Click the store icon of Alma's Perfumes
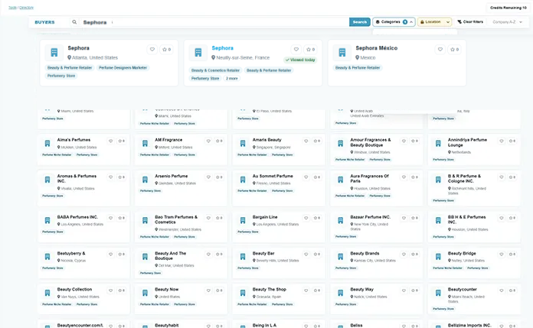 pos(47,144)
